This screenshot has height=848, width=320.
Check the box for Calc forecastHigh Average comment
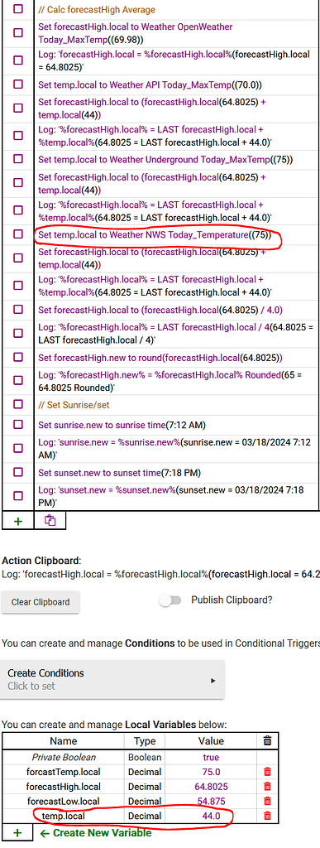click(x=18, y=9)
